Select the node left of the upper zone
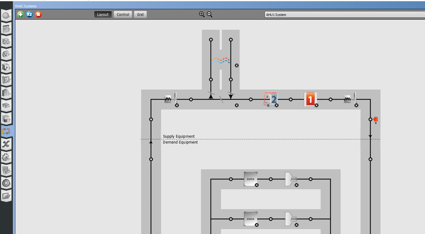 pyautogui.click(x=231, y=179)
